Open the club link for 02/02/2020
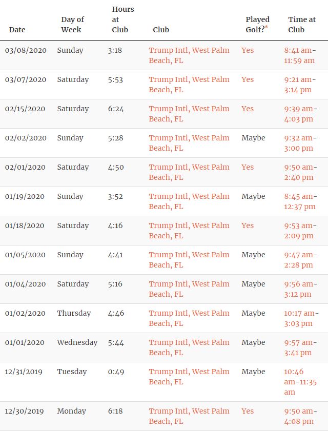The height and width of the screenshot is (431, 328). (x=189, y=143)
